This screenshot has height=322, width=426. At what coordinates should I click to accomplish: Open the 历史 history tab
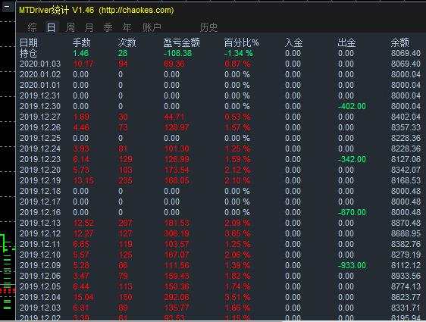click(x=208, y=27)
